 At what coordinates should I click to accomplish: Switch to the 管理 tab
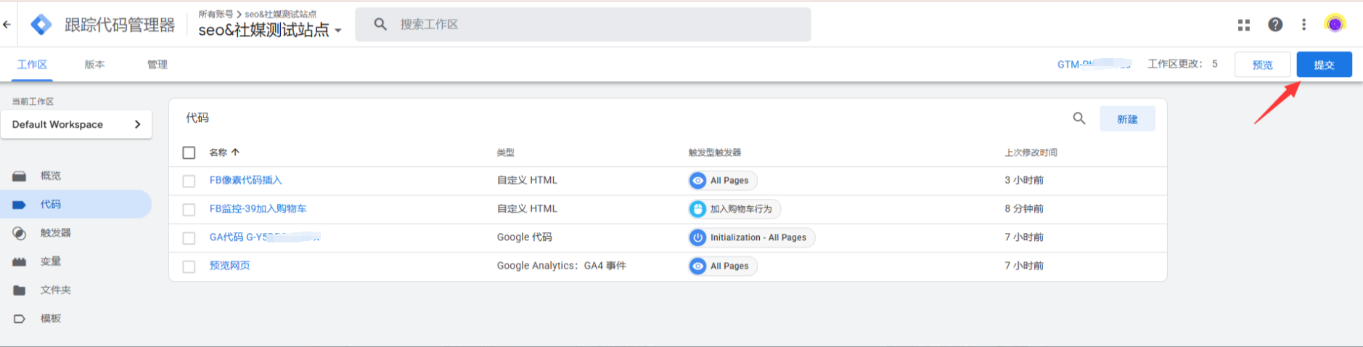(x=157, y=65)
